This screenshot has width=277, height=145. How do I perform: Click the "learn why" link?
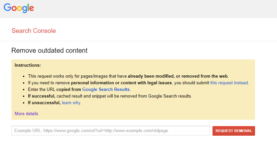click(71, 103)
